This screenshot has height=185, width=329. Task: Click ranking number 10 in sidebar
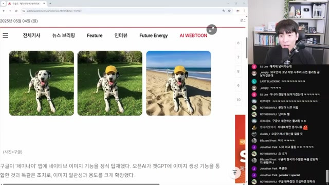coord(238,100)
